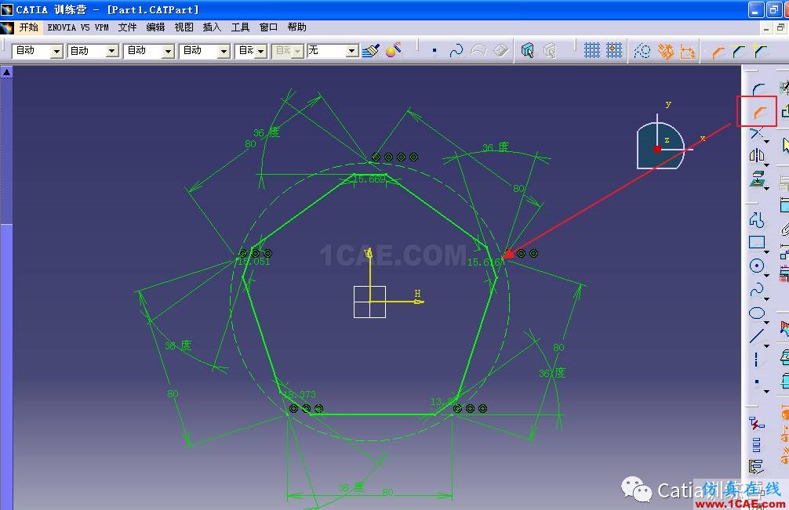
Task: Select the dashed Axis tool
Action: 756,360
